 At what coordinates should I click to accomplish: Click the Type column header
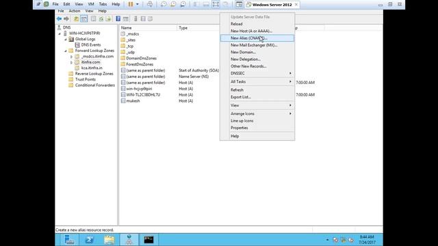pyautogui.click(x=199, y=28)
